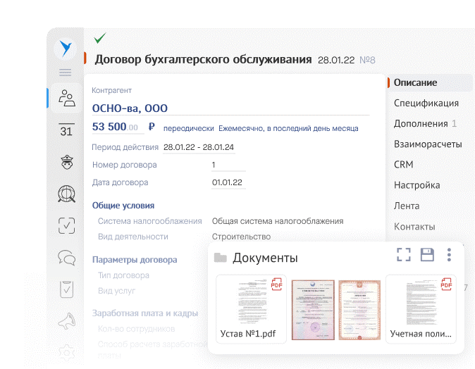Screen dimensions: 475x369
Task: Click the period field 28.01.22 - 28.01.24
Action: click(199, 147)
